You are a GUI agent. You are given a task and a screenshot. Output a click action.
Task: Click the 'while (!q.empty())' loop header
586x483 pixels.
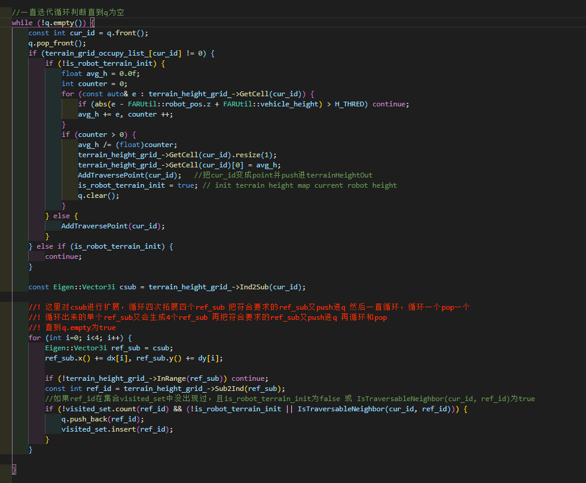pyautogui.click(x=53, y=23)
